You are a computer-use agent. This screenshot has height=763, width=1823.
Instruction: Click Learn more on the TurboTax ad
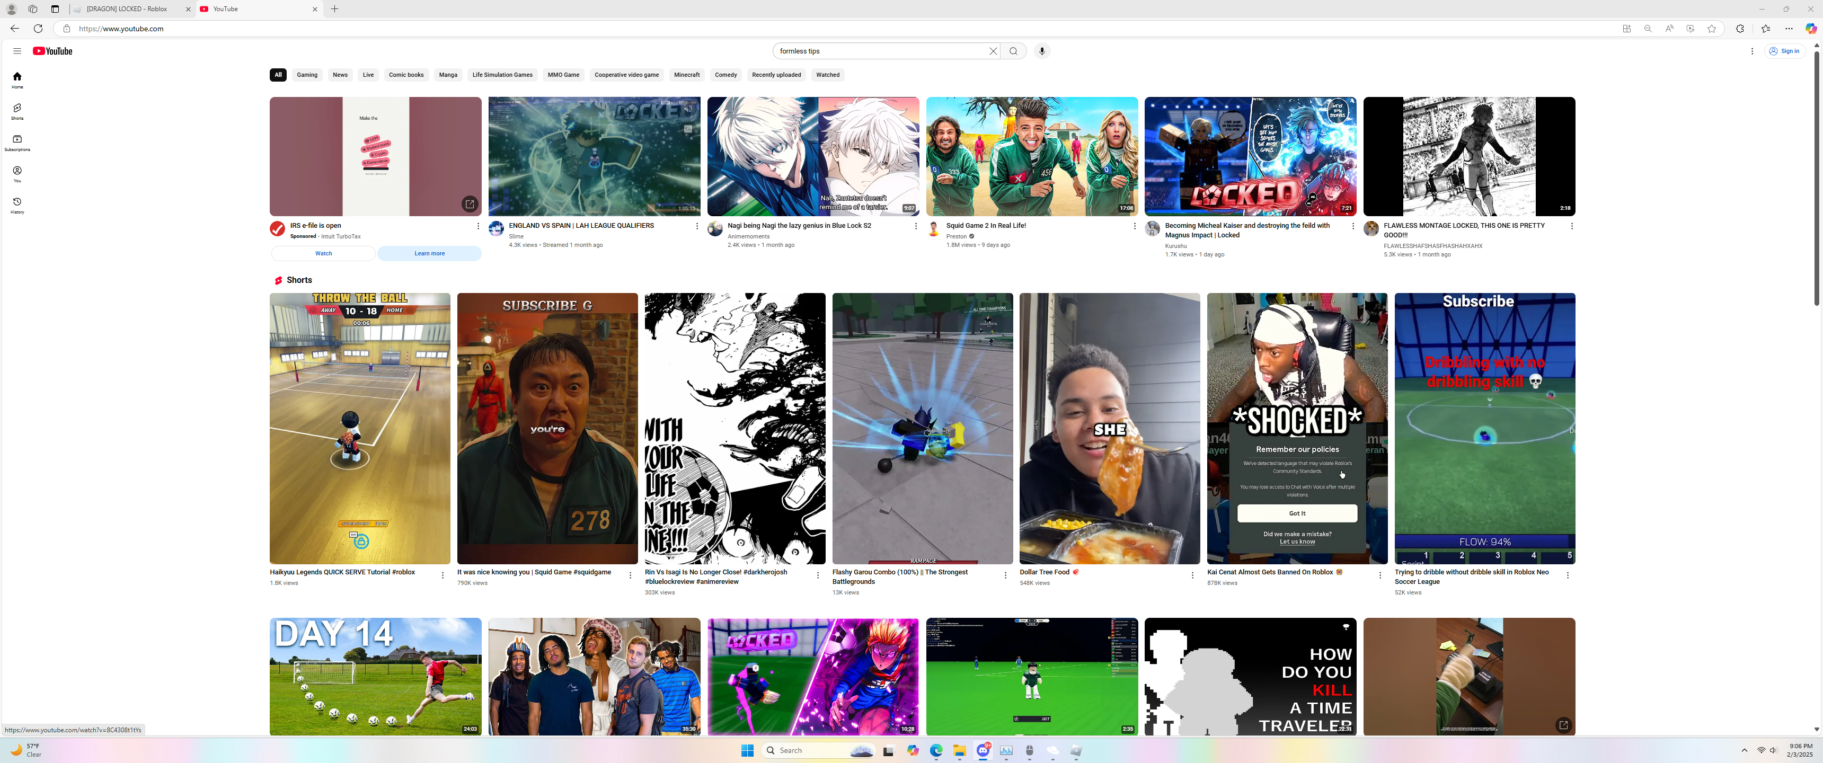[430, 253]
